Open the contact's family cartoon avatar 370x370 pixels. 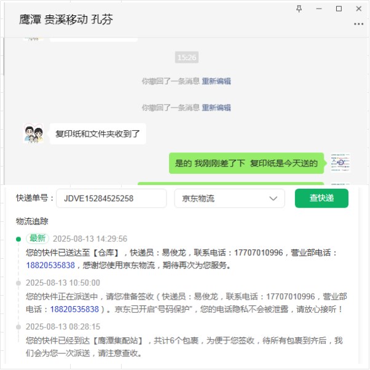[33, 133]
